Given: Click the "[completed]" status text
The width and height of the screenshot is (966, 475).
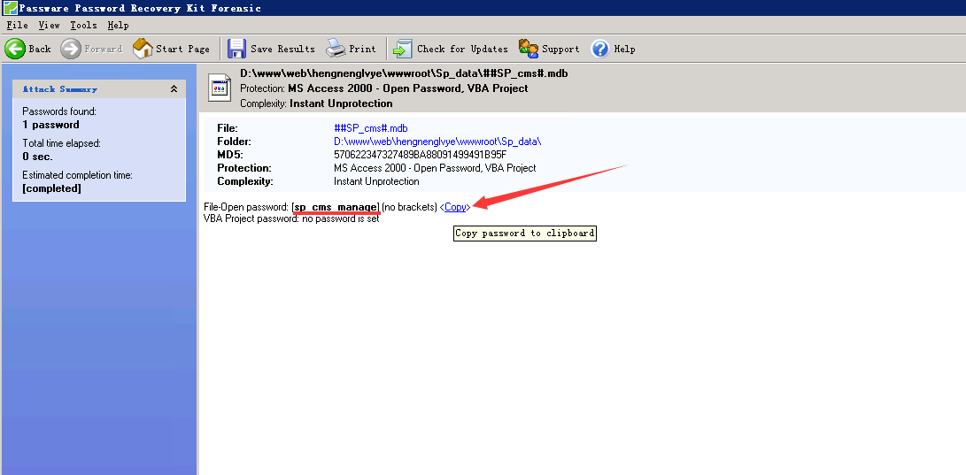Looking at the screenshot, I should click(x=51, y=188).
